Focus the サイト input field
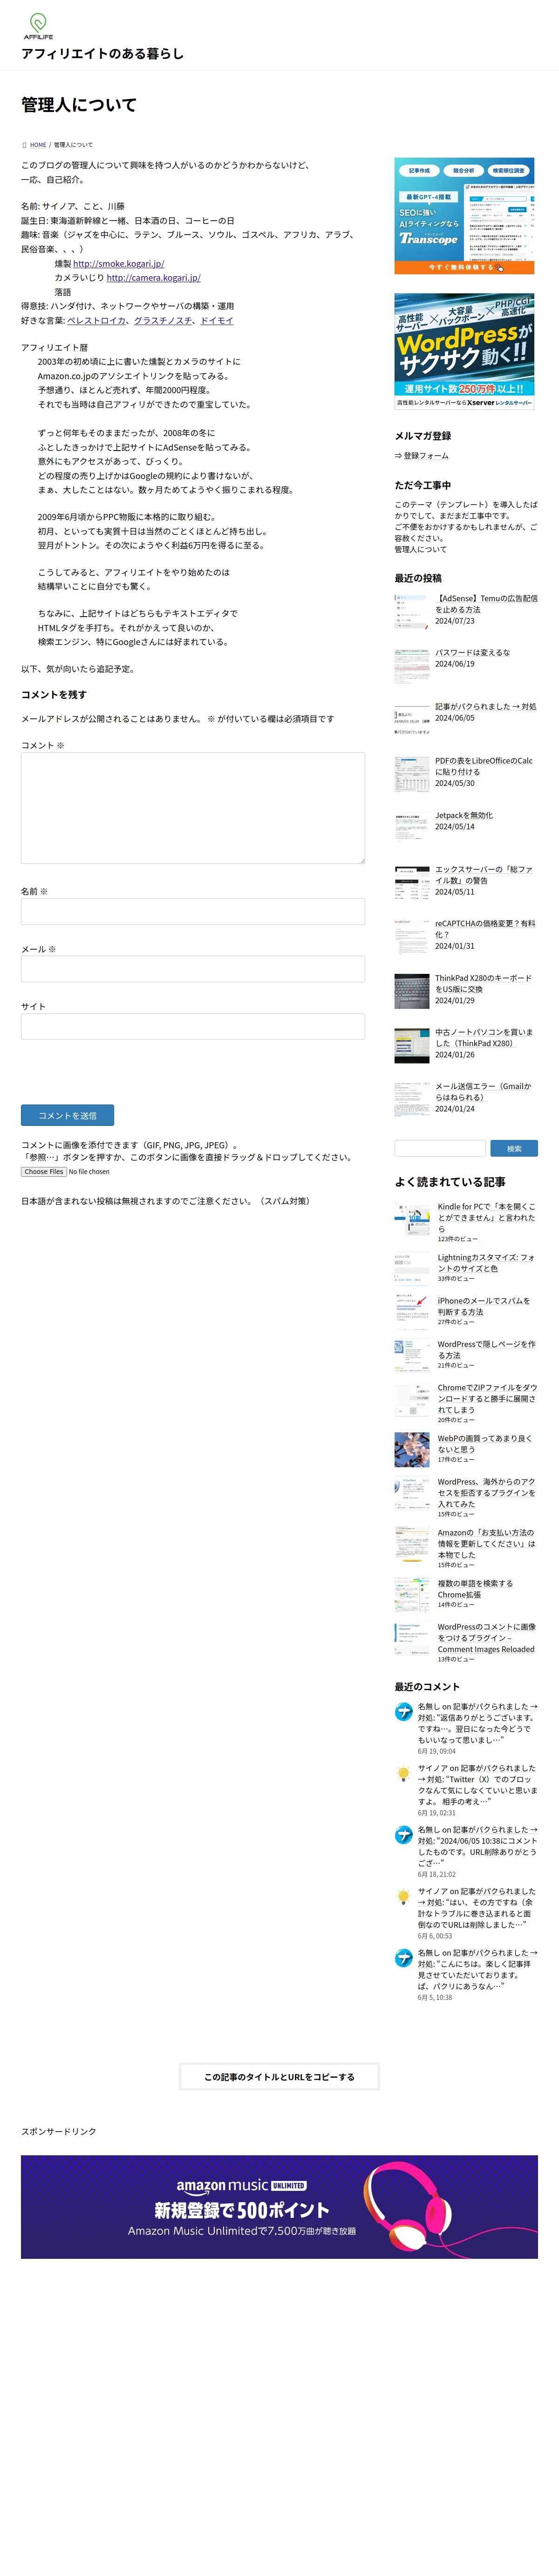Viewport: 559px width, 2576px height. click(x=193, y=1027)
